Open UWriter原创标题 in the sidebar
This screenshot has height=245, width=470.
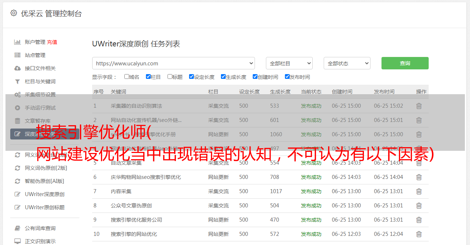(45, 207)
